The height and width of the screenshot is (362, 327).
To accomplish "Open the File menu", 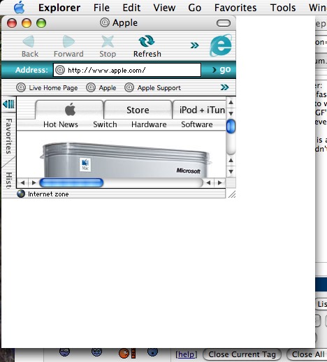I will [x=101, y=8].
